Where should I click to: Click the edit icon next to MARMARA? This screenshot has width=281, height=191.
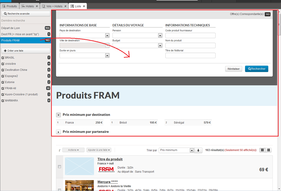coord(3,101)
